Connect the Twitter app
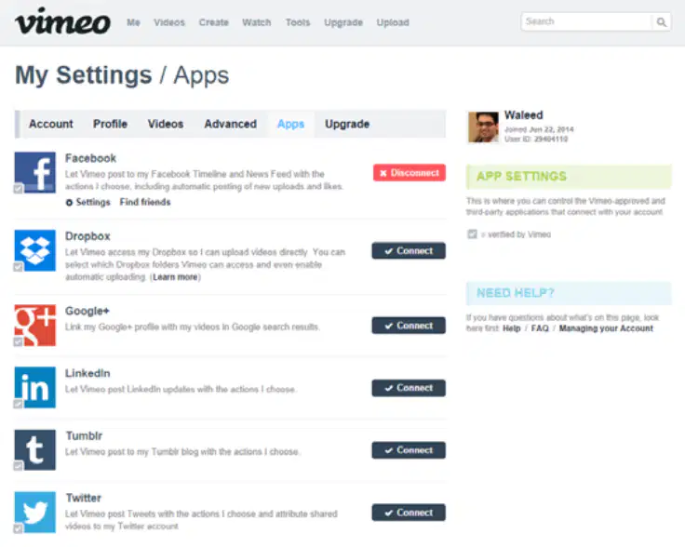Screen dimensions: 685x547 (x=409, y=513)
